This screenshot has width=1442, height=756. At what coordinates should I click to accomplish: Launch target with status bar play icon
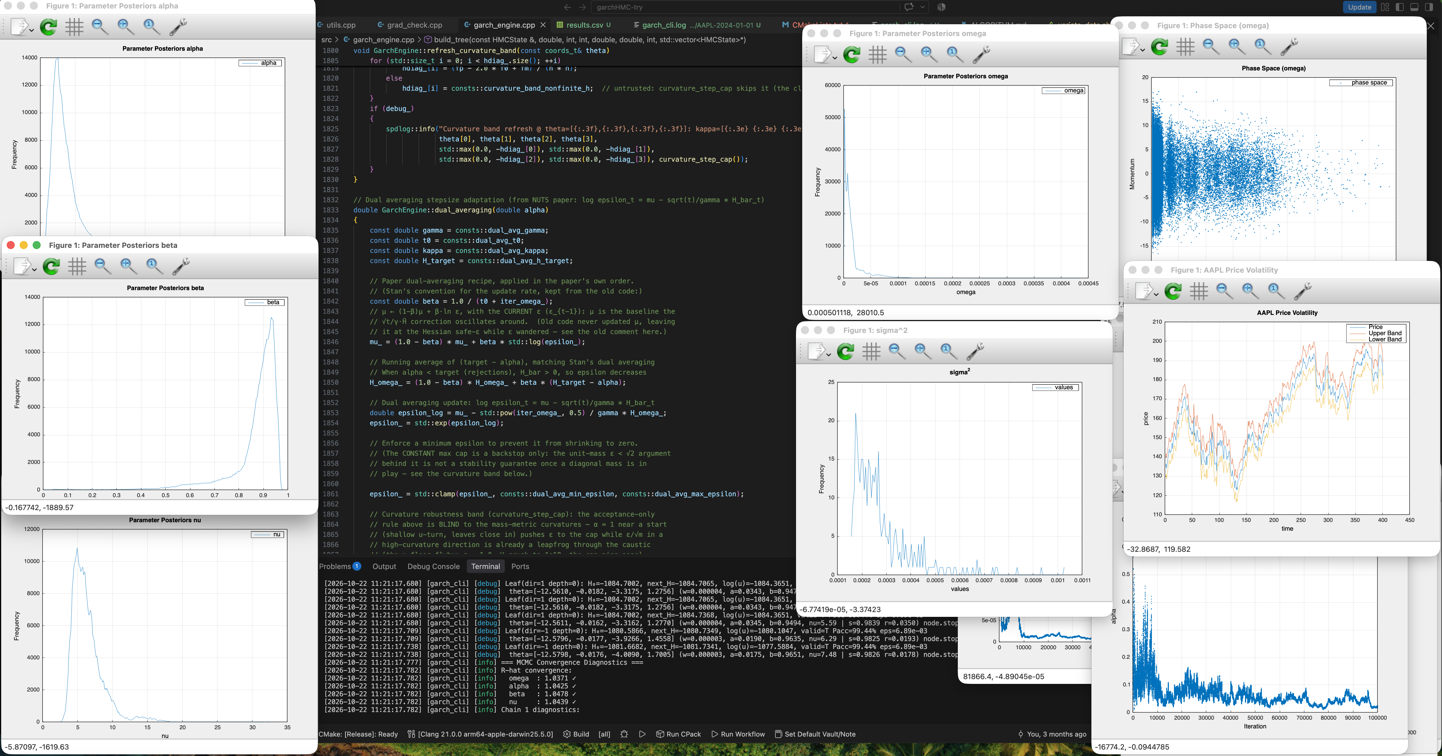(642, 734)
